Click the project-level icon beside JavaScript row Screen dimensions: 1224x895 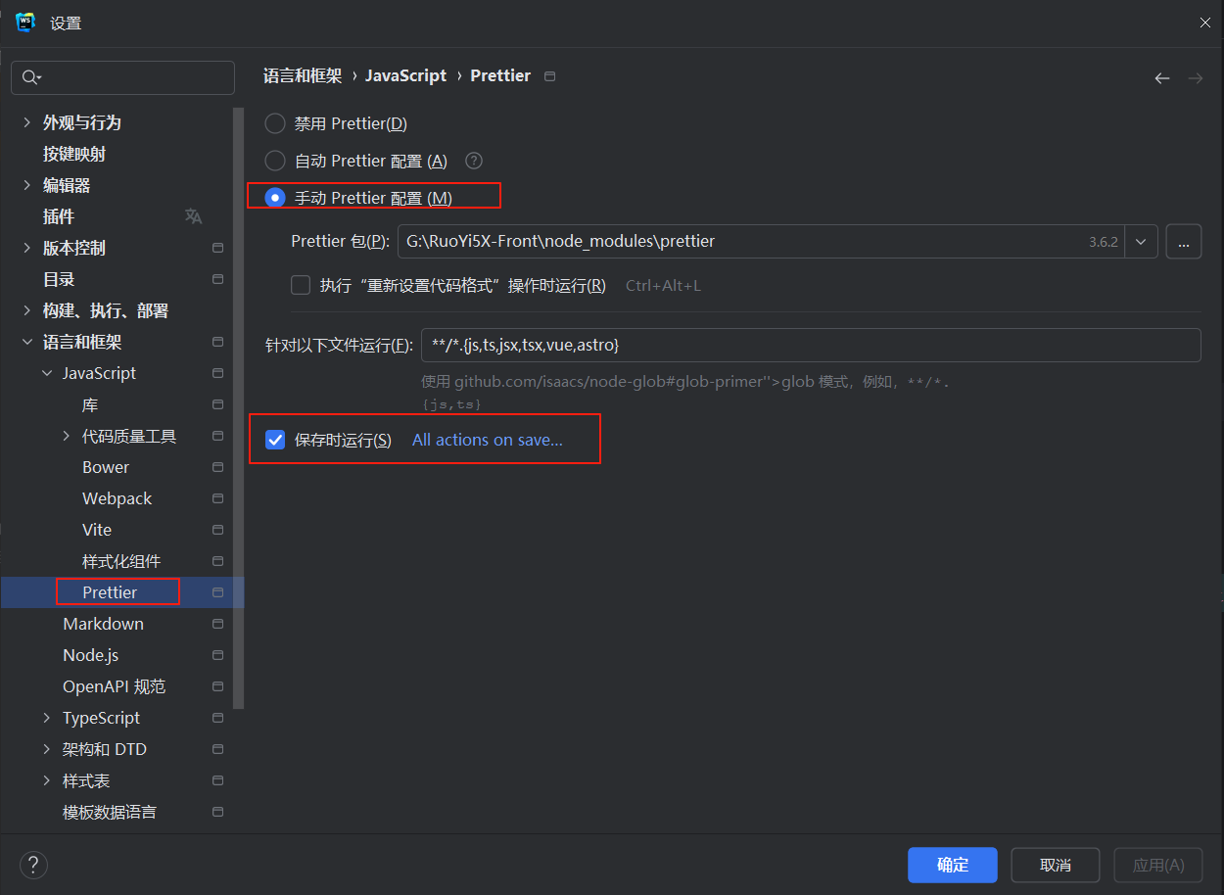[218, 373]
